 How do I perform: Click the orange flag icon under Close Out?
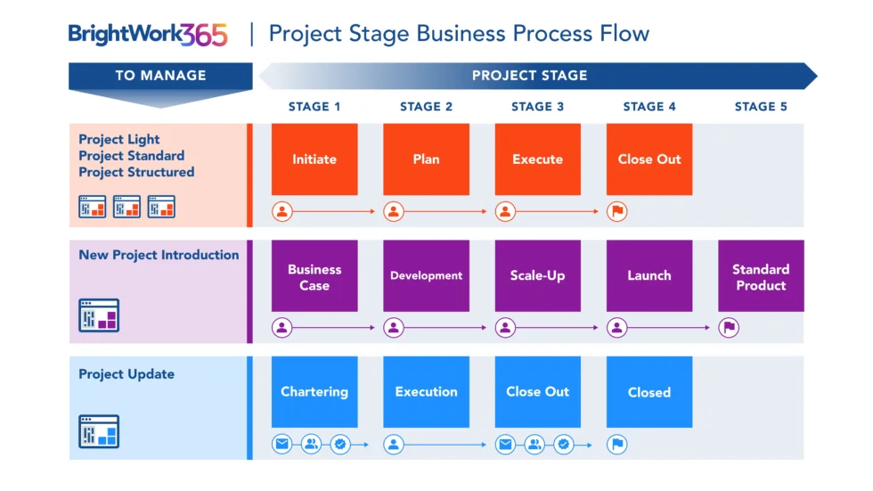(617, 212)
